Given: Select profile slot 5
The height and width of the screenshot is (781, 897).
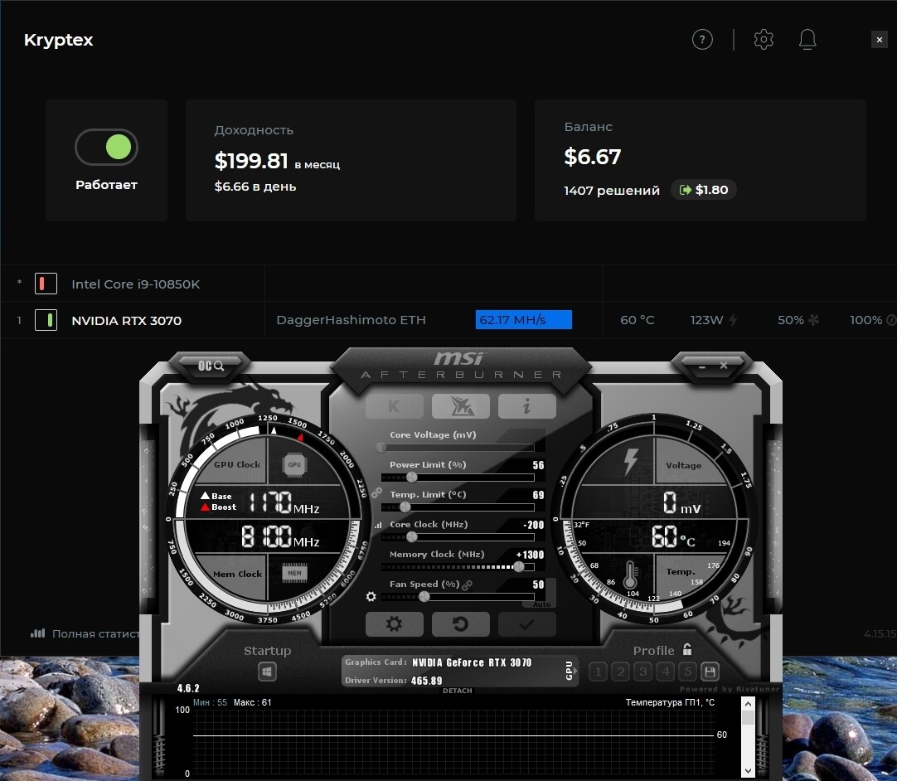Looking at the screenshot, I should [x=687, y=671].
